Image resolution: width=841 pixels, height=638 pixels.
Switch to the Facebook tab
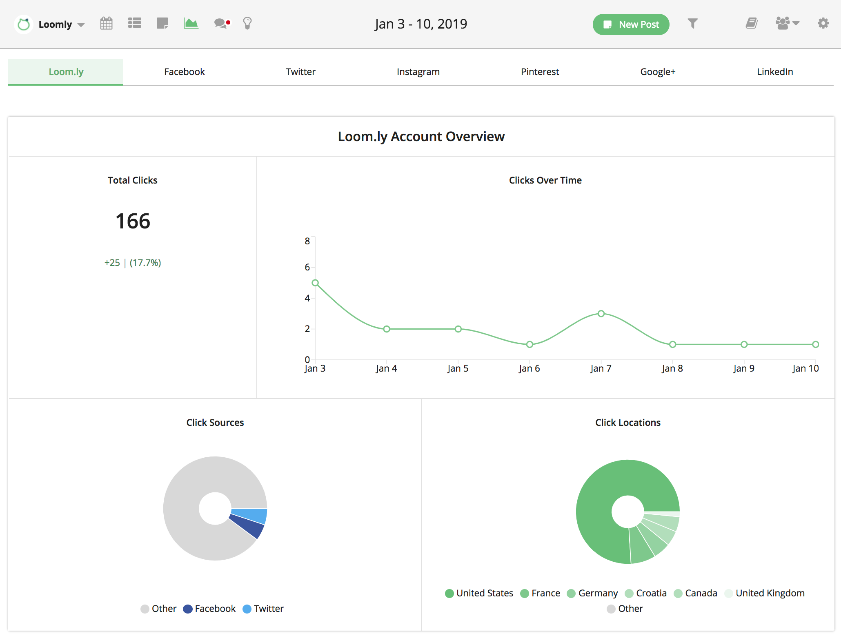pyautogui.click(x=184, y=72)
